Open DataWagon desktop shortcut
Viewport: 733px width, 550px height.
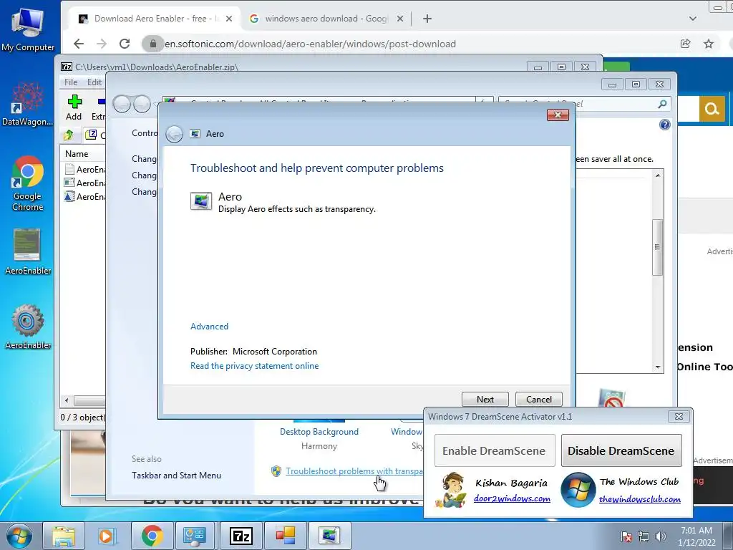coord(28,104)
